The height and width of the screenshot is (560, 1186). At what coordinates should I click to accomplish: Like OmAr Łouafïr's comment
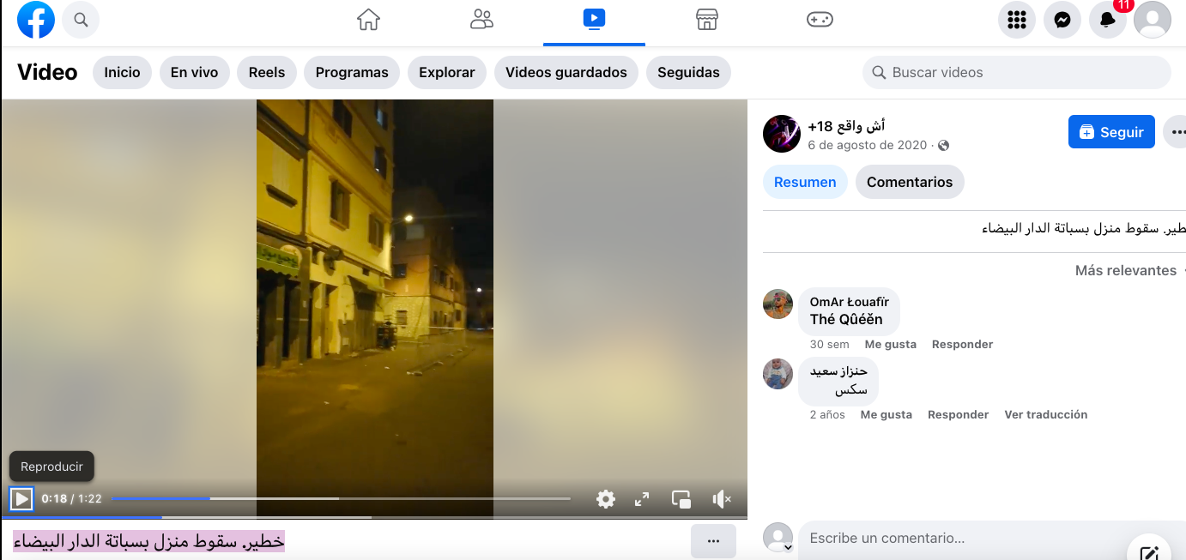891,344
